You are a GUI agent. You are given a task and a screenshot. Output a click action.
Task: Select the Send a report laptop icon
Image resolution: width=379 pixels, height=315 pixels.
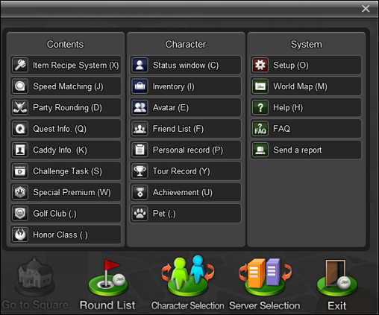(260, 150)
